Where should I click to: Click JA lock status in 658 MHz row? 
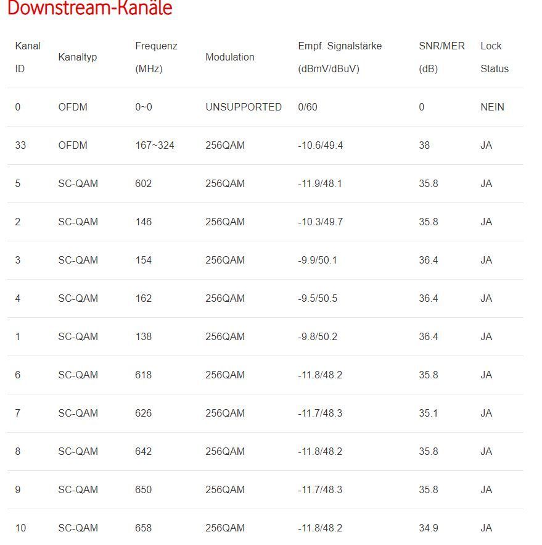486,528
